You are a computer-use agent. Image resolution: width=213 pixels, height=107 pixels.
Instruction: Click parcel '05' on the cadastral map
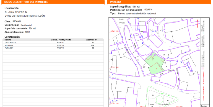click(137, 60)
